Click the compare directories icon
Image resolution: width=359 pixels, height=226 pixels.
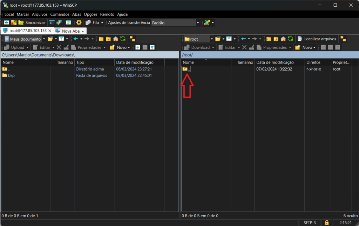click(6, 22)
